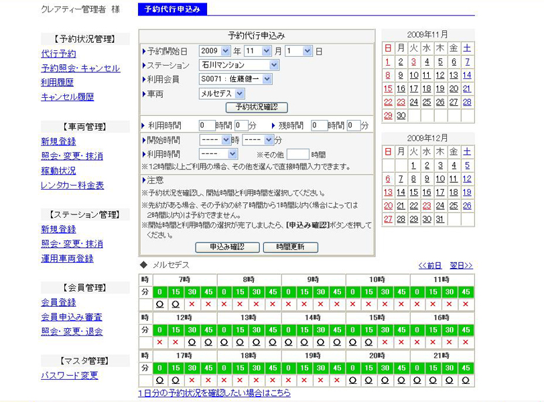Open the 予約代行申込み tab

tap(172, 9)
